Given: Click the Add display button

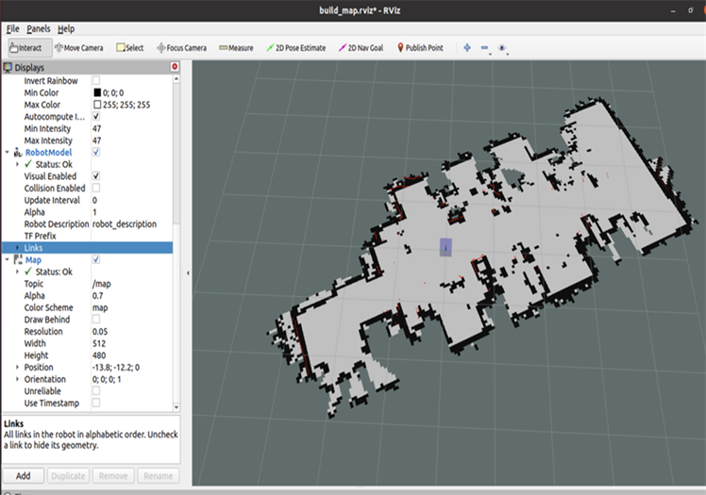Looking at the screenshot, I should pos(23,476).
